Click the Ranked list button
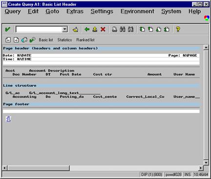This screenshot has height=179, width=211. (85, 40)
